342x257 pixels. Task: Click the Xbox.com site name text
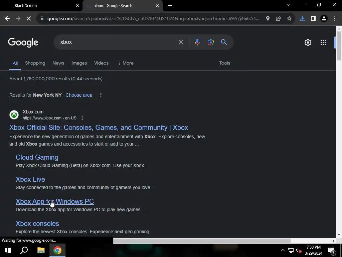[x=33, y=112]
